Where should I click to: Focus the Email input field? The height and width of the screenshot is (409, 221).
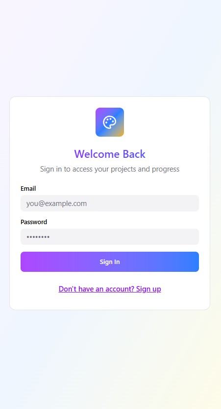coord(110,203)
